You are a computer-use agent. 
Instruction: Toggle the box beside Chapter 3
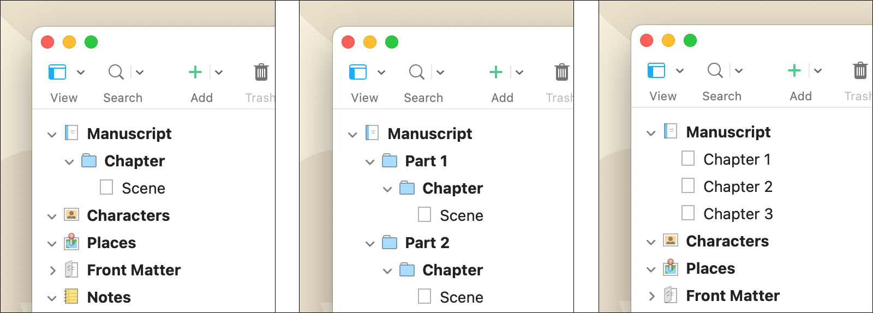(x=688, y=213)
